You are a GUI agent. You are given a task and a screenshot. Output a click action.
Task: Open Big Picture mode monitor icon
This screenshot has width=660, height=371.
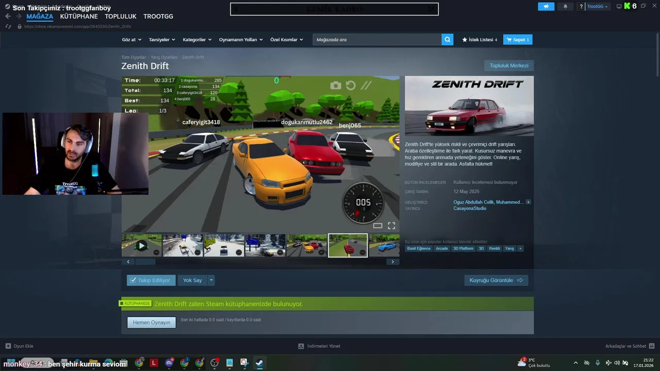pyautogui.click(x=619, y=6)
